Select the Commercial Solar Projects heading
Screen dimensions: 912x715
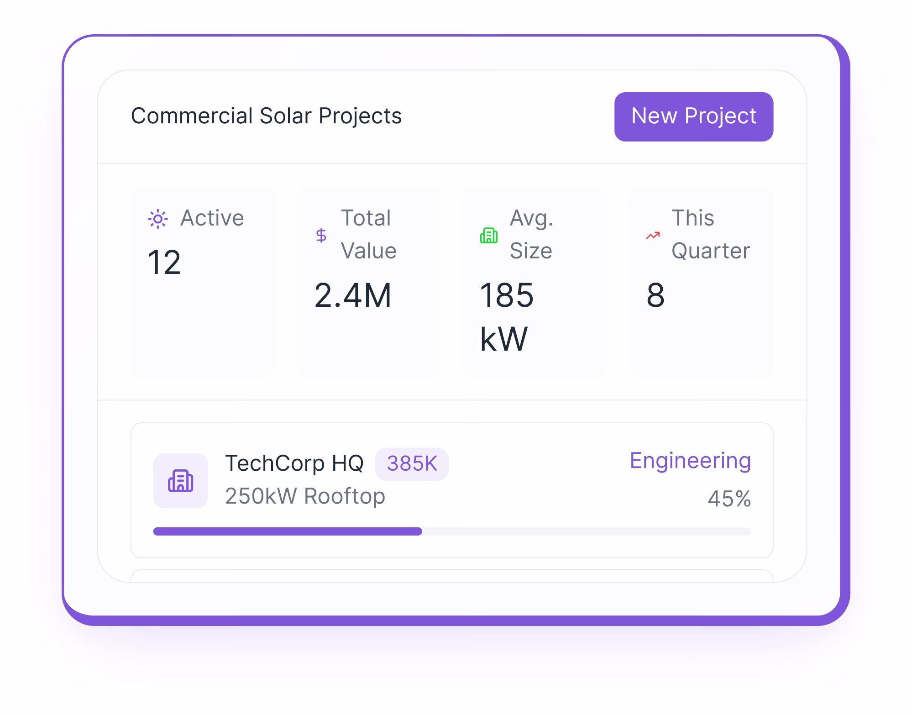[x=267, y=116]
